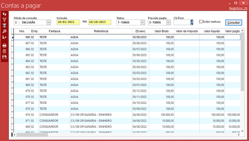
Task: Open the report document icon
Action: [x=4, y=51]
